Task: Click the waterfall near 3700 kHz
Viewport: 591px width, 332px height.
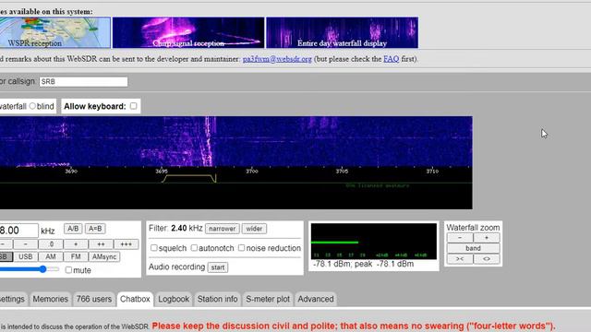Action: point(252,141)
